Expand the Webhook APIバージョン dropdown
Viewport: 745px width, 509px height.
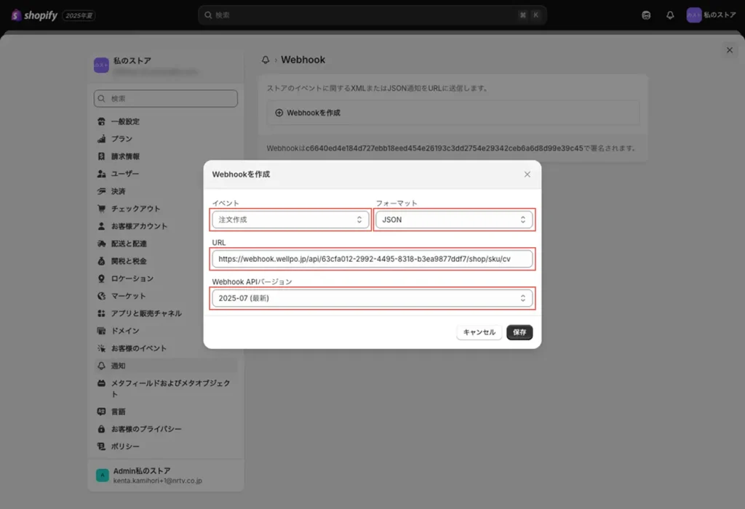(x=372, y=298)
